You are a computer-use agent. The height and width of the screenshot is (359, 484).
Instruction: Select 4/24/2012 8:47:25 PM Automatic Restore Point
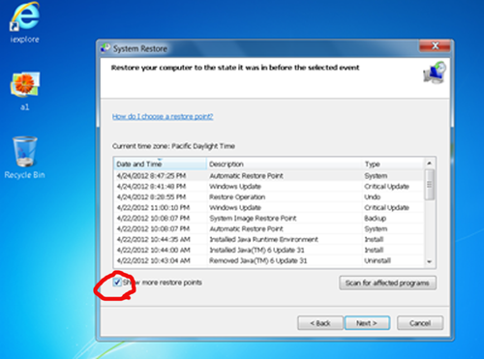tap(269, 176)
